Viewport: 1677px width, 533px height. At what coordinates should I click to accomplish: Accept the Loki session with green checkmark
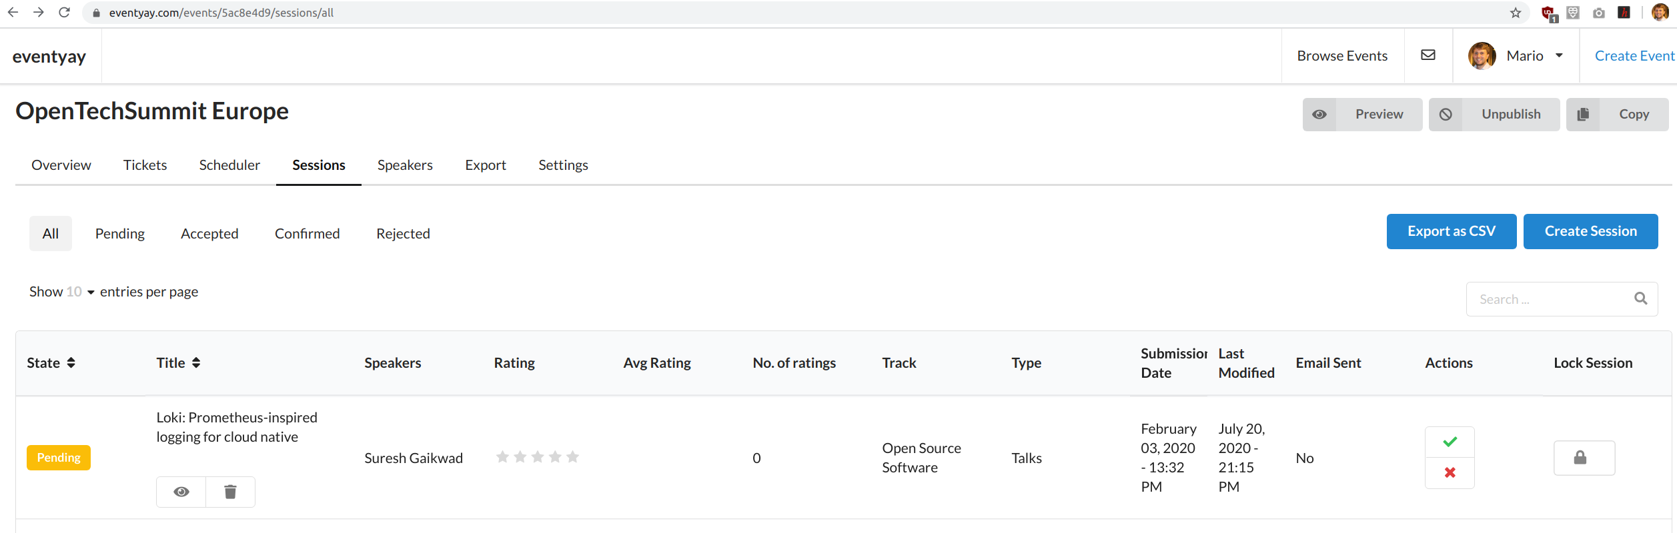(1450, 442)
